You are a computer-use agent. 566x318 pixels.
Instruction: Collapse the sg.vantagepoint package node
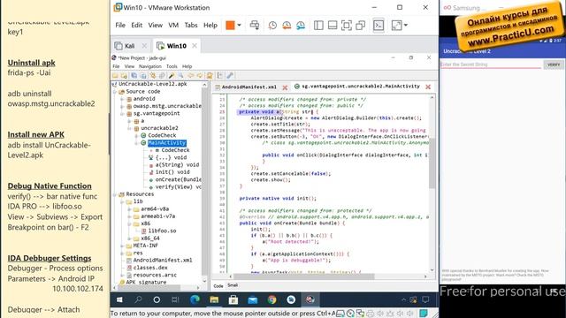click(x=122, y=114)
